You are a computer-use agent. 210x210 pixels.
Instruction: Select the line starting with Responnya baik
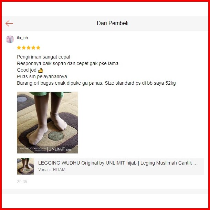[x=67, y=63]
